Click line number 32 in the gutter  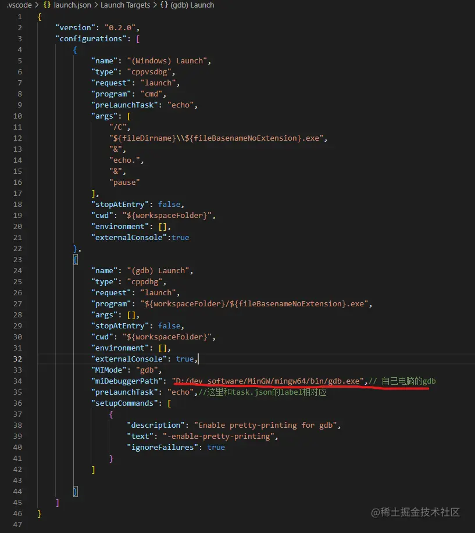17,359
